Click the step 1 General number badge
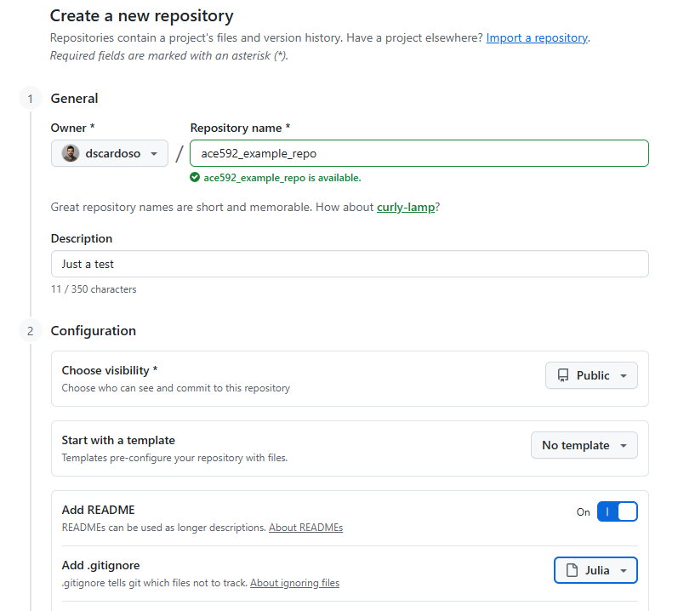 click(30, 99)
